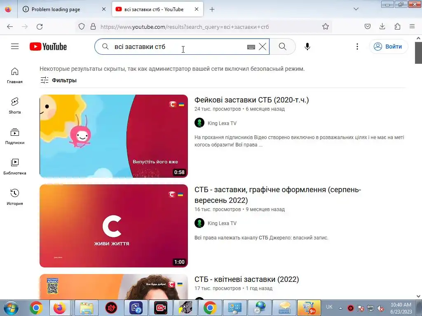Close the Problem loading page tab

(104, 9)
